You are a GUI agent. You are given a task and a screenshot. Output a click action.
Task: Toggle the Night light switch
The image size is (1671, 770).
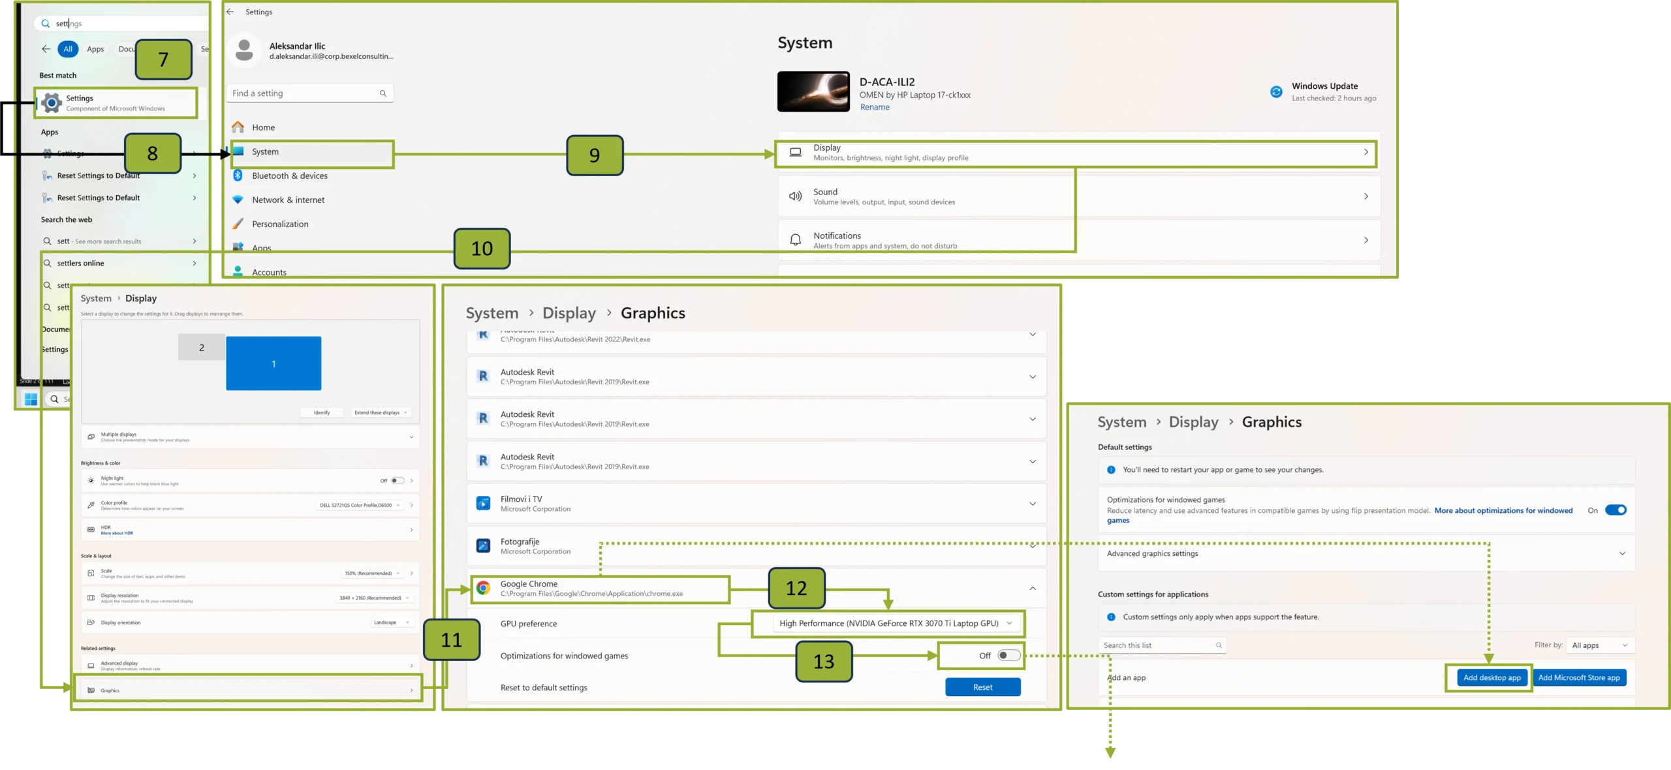398,481
